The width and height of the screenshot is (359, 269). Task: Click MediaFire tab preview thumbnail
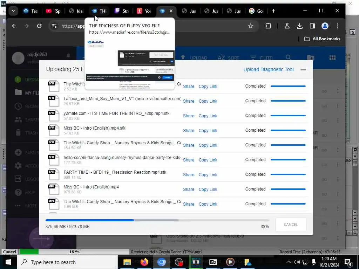(130, 64)
